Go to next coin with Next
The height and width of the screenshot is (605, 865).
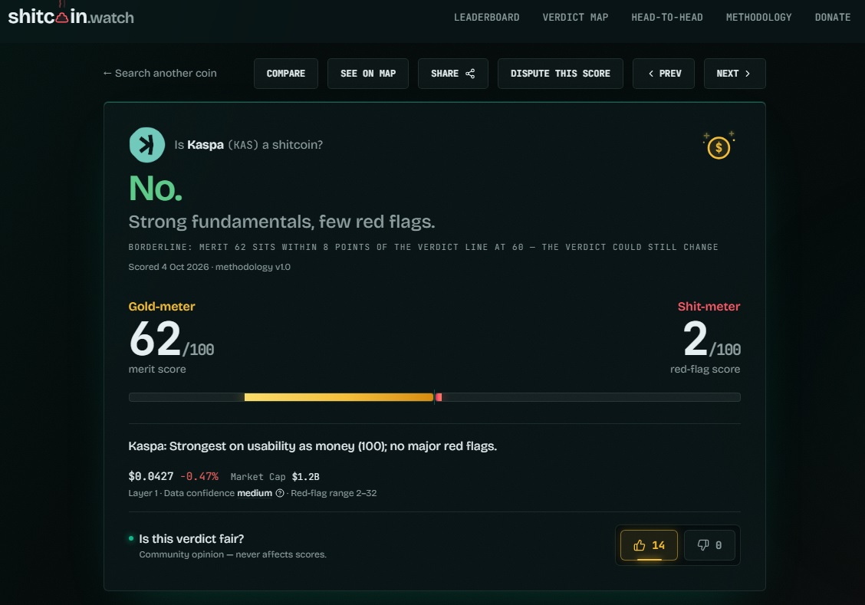point(735,74)
